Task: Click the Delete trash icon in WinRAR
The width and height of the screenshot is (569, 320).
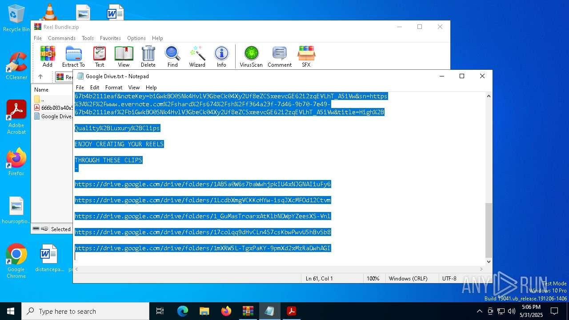Action: (148, 56)
